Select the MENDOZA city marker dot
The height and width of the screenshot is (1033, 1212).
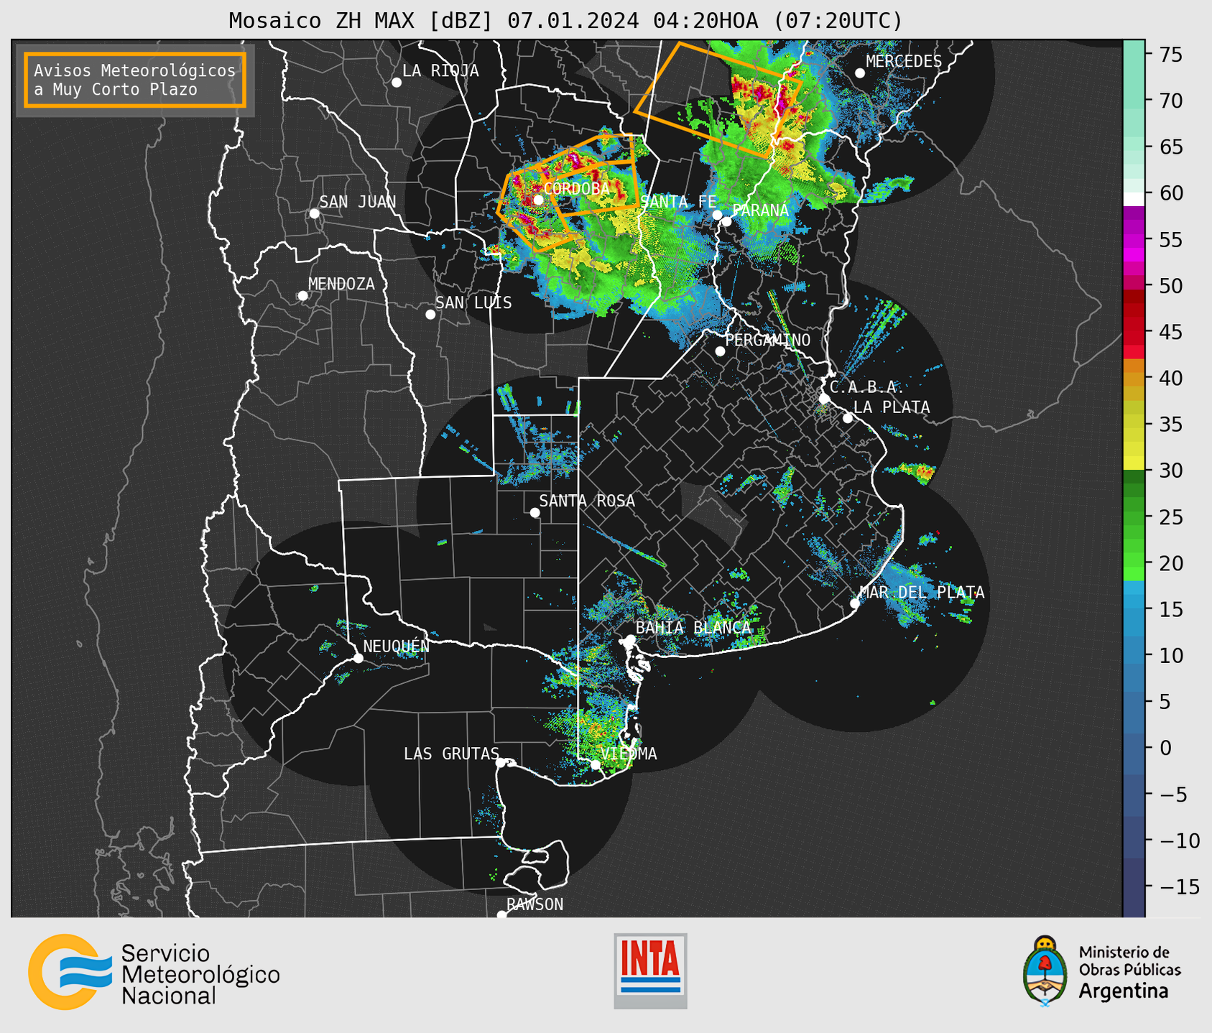coord(302,296)
